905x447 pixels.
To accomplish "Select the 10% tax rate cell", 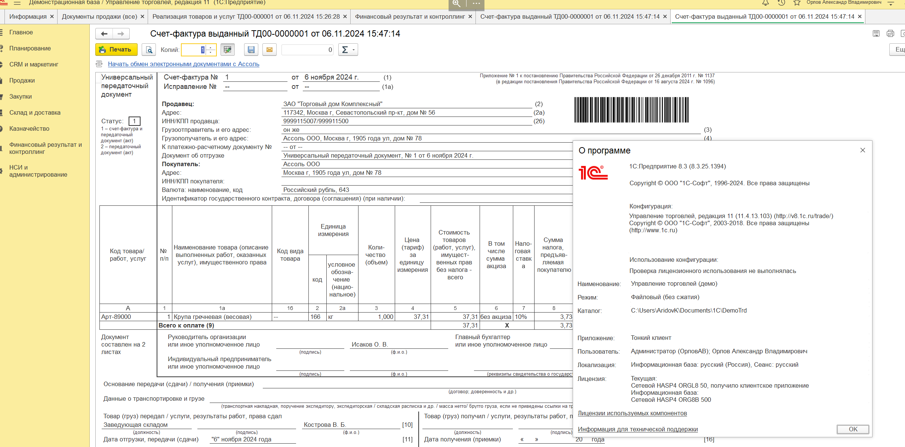I will [524, 317].
